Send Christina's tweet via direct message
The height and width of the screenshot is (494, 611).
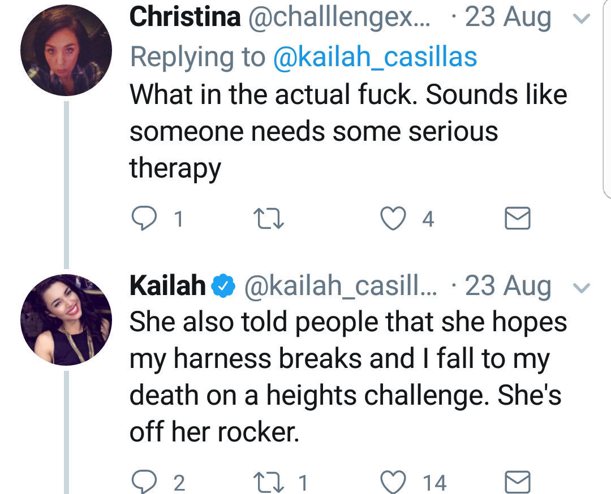518,218
